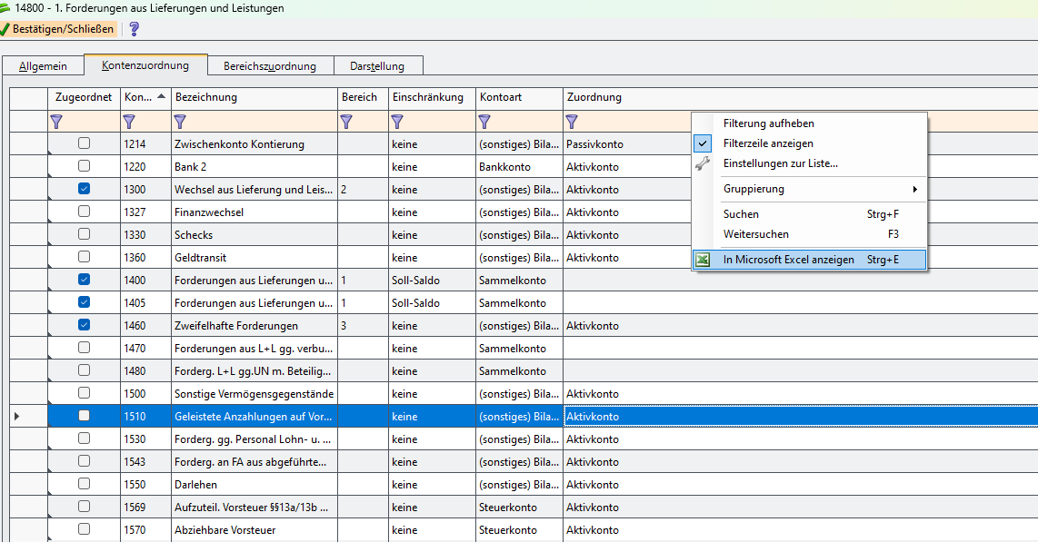This screenshot has height=542, width=1038.
Task: Choose Filterung aufheben from context menu
Action: point(768,123)
